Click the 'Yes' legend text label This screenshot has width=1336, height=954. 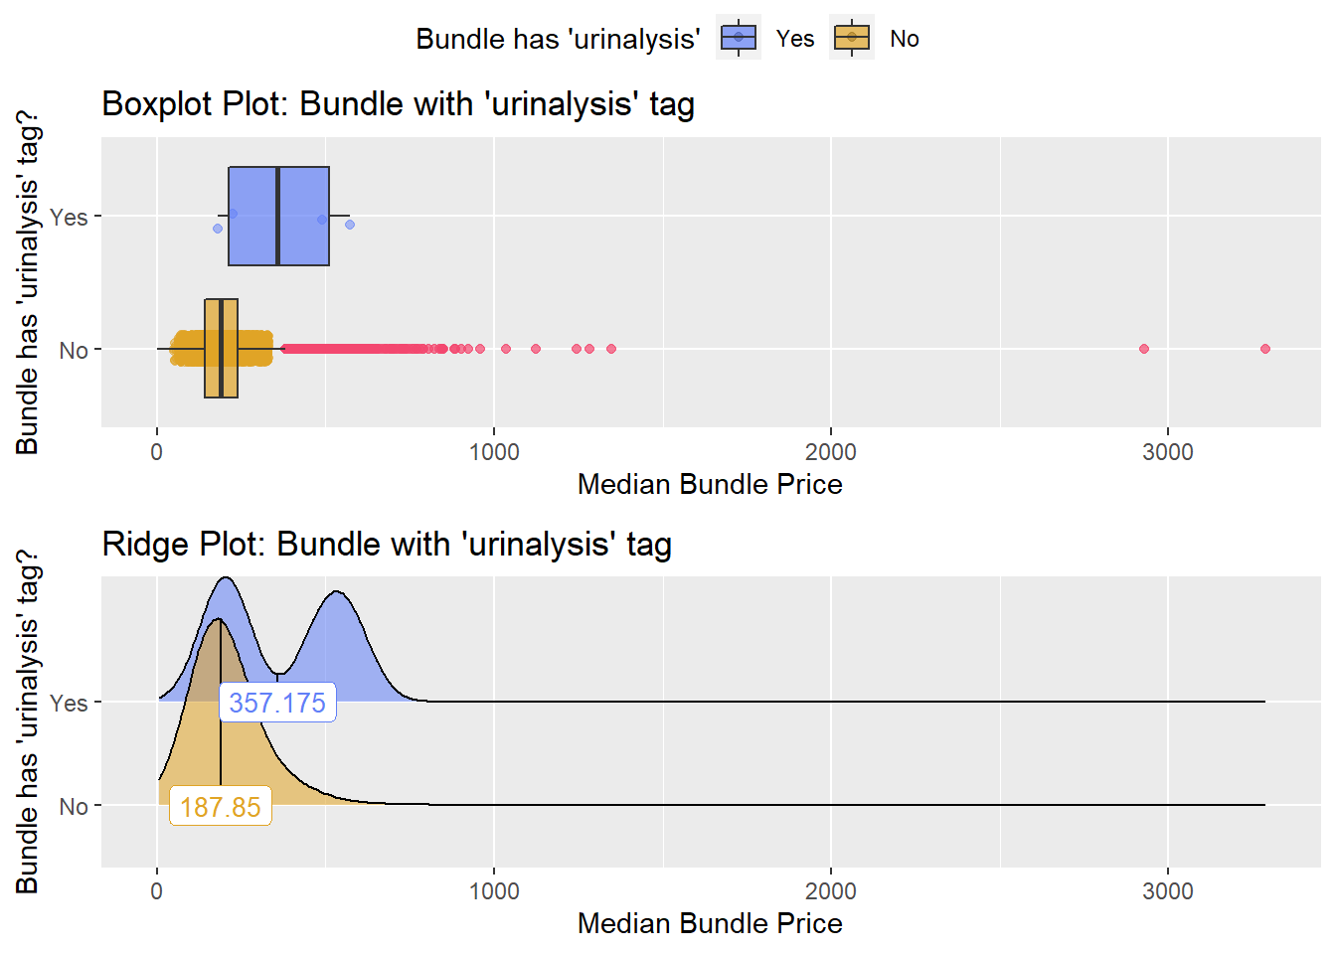point(795,39)
